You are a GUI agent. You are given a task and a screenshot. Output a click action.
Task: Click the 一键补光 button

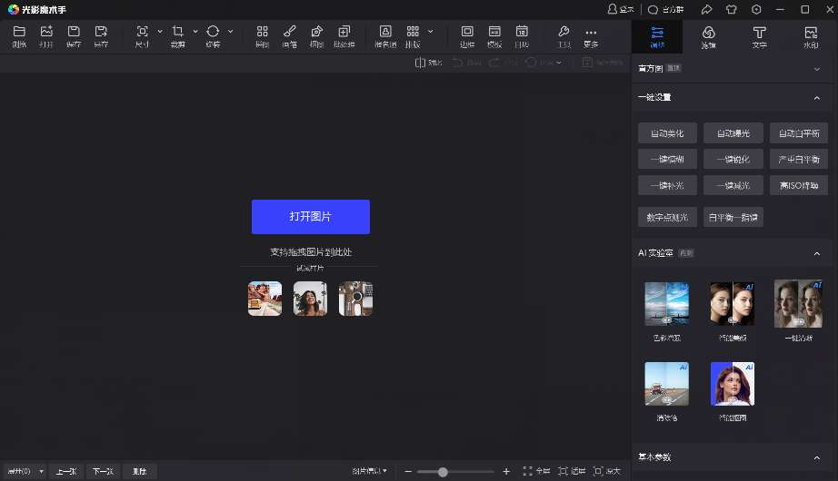(x=667, y=185)
